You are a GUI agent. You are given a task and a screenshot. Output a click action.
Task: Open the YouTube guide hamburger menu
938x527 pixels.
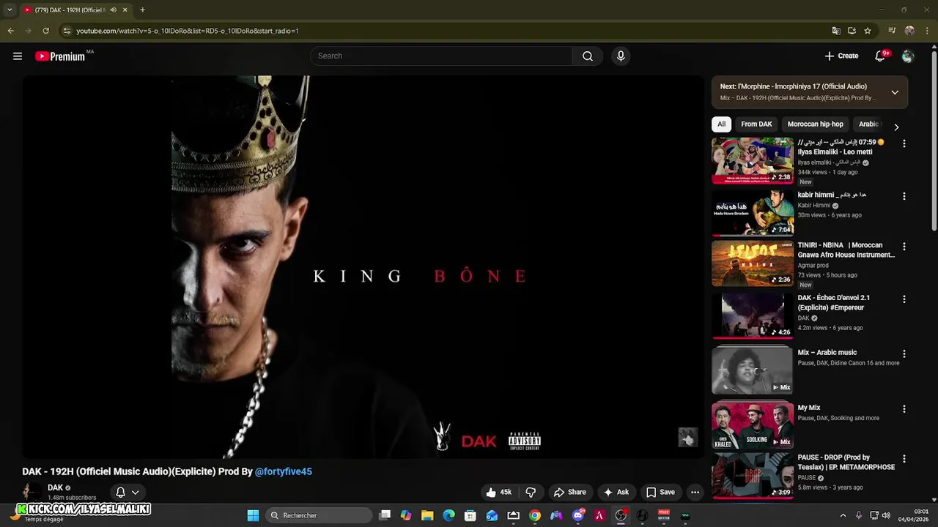pyautogui.click(x=18, y=56)
